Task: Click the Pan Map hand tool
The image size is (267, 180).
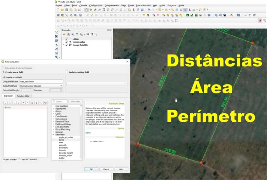Action: pyautogui.click(x=86, y=10)
